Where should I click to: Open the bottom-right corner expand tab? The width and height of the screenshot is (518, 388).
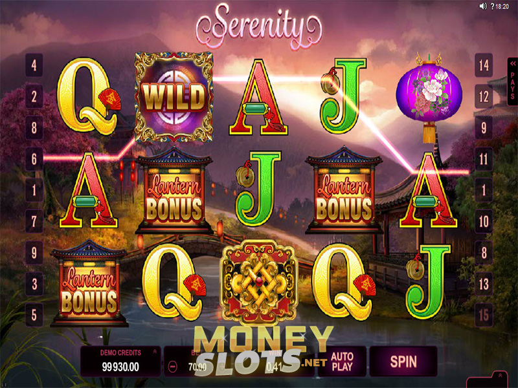pos(500,379)
